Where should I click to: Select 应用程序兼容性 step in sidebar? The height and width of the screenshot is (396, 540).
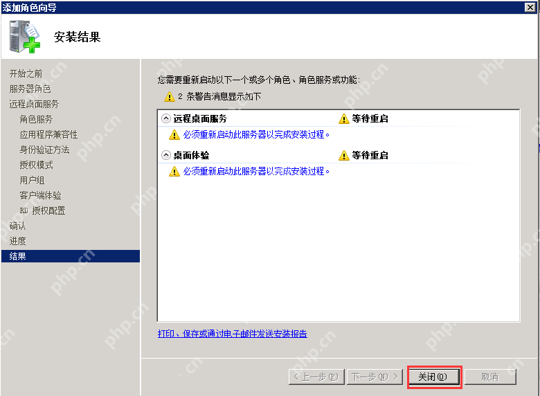tap(48, 134)
